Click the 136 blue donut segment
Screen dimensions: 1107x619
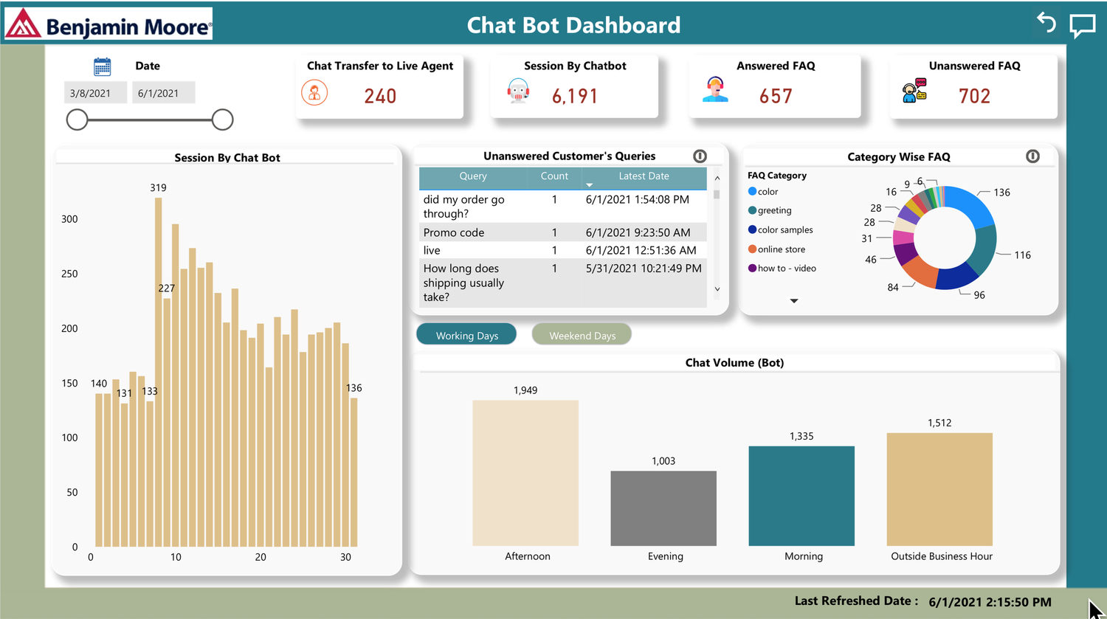970,205
